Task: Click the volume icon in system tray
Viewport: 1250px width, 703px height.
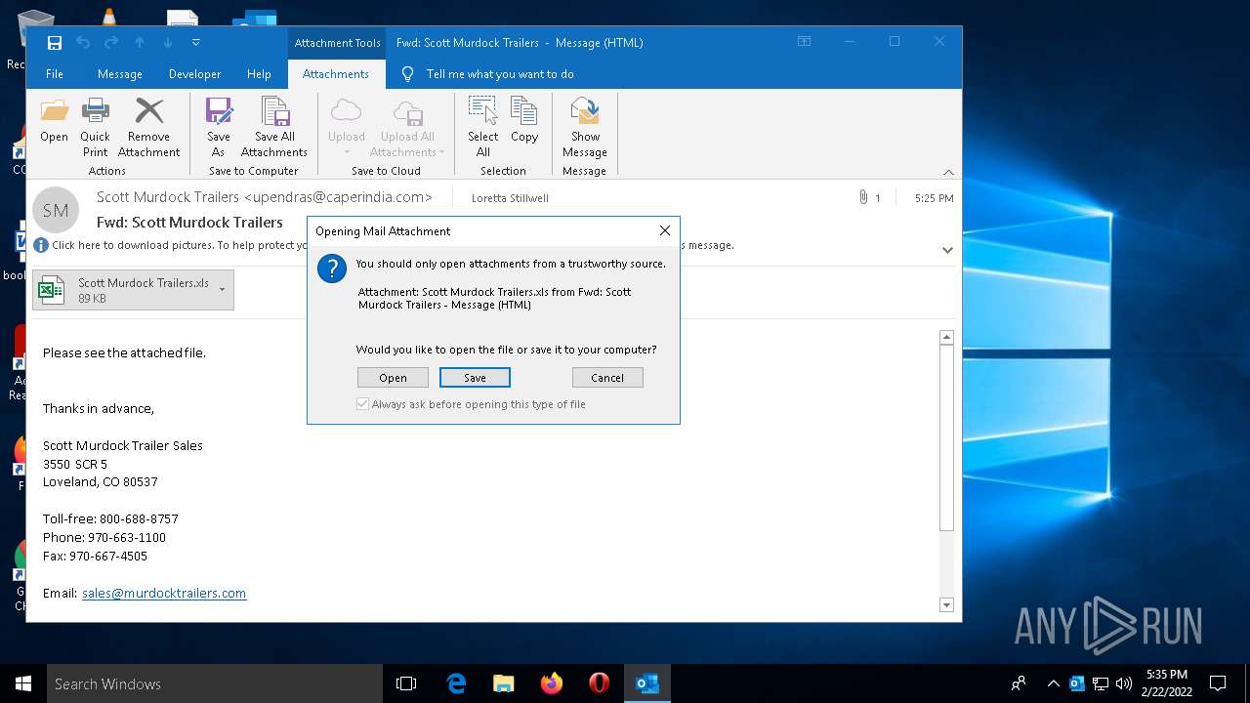Action: 1124,683
